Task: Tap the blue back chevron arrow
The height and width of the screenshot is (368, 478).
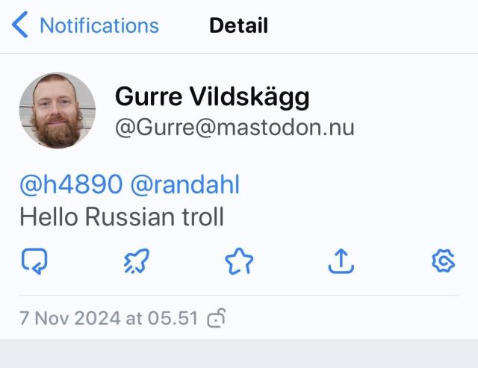Action: tap(20, 25)
